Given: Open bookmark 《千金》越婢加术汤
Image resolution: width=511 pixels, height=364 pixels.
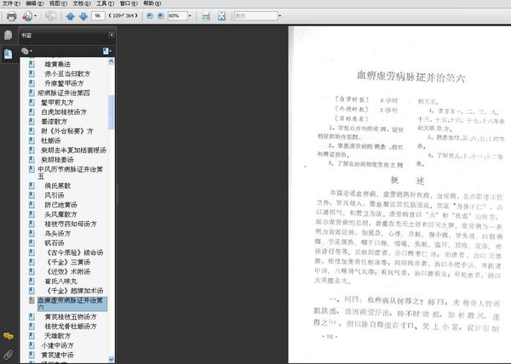Looking at the screenshot, I should [73, 291].
